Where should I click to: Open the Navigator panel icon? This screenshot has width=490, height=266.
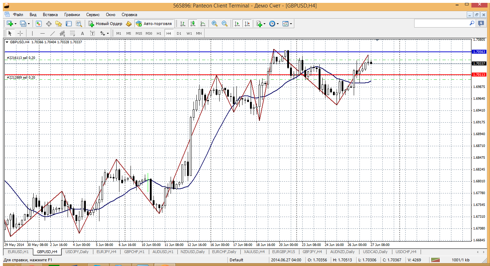pyautogui.click(x=59, y=24)
